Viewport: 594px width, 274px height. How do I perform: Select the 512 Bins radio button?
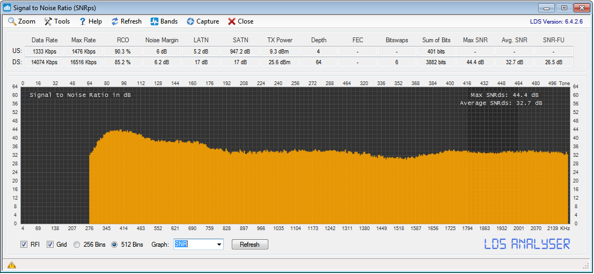point(114,245)
